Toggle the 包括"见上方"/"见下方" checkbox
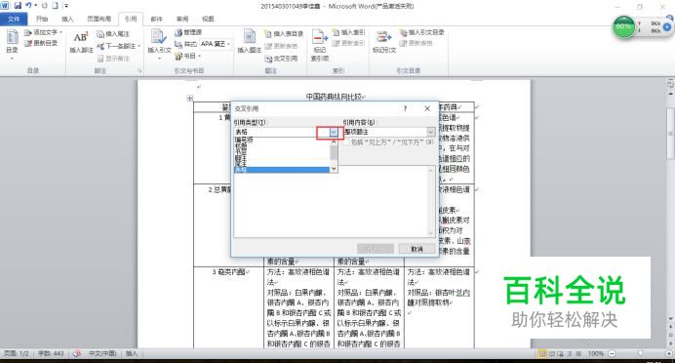The width and height of the screenshot is (675, 363). tap(346, 142)
